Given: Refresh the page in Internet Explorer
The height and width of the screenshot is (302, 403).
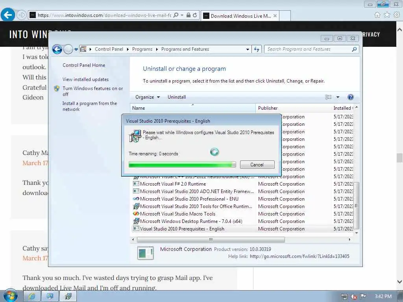Looking at the screenshot, I should click(195, 15).
